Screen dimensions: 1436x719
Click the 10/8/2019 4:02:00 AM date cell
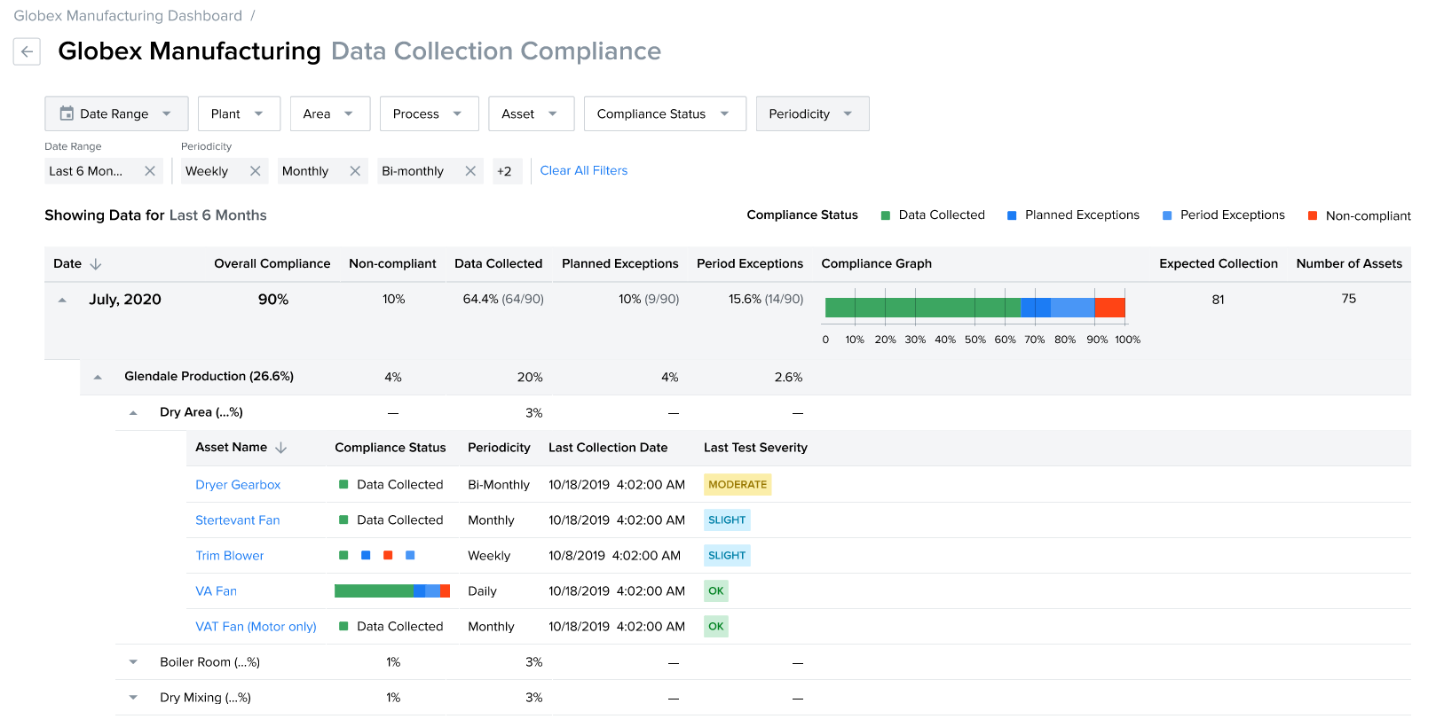(614, 556)
